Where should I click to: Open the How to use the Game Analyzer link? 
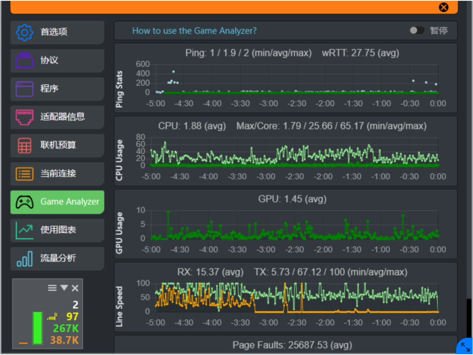click(194, 31)
